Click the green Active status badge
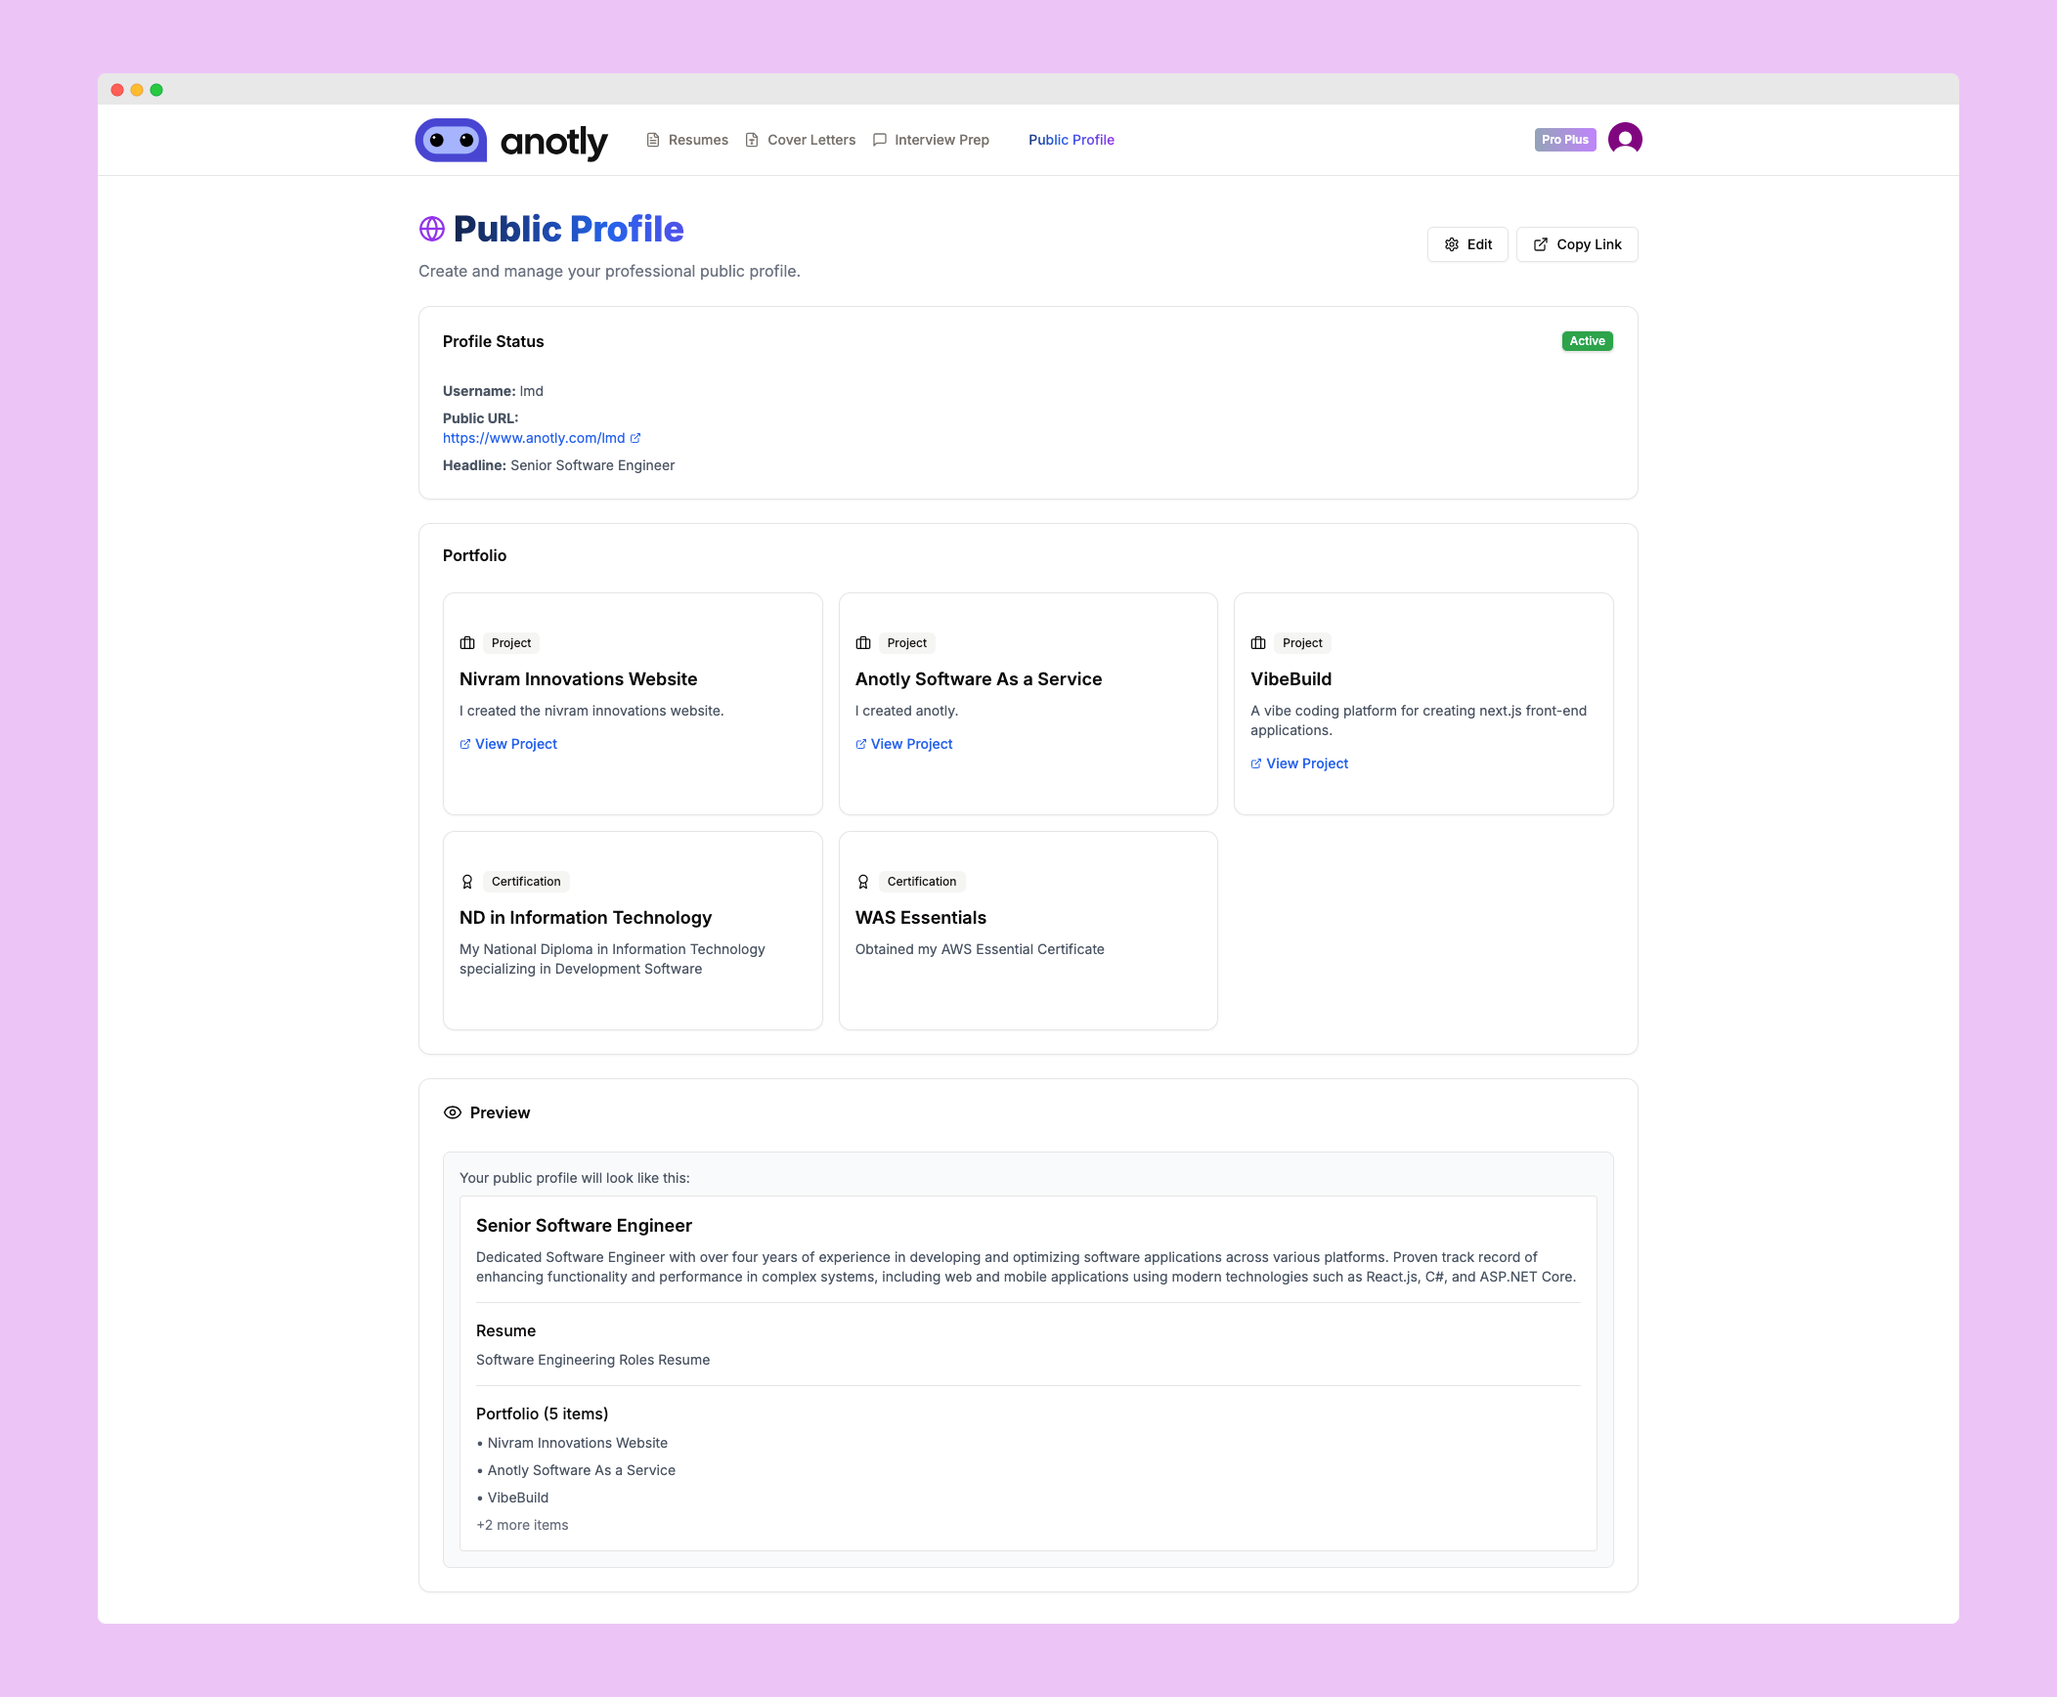2057x1697 pixels. coord(1587,341)
